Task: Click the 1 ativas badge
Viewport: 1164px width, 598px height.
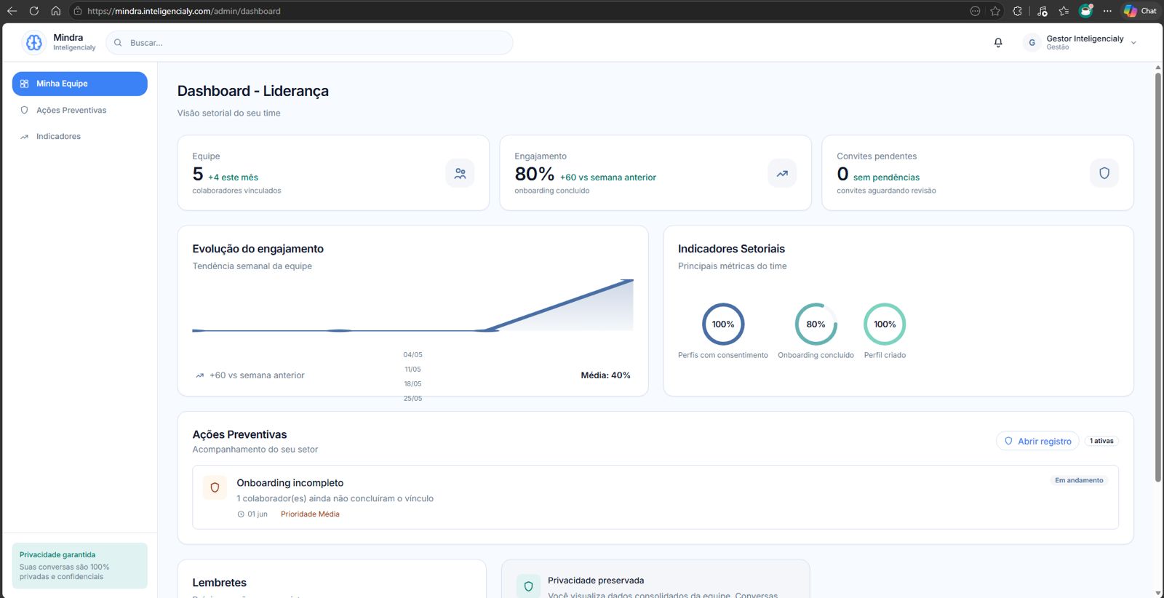Action: point(1101,441)
